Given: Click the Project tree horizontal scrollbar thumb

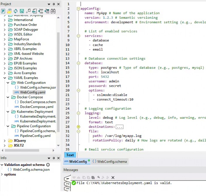Looking at the screenshot, I should coord(22,150).
